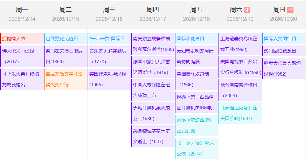Open 音乐家贝多芬诞辰 (1770) event
Screen dimensions: 307x161
click(109, 56)
